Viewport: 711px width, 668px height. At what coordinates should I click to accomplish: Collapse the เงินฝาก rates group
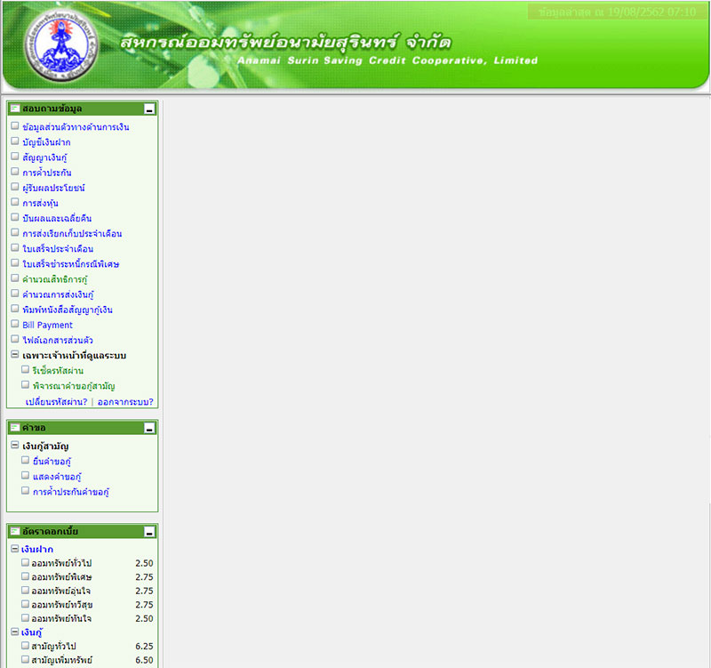(x=15, y=549)
